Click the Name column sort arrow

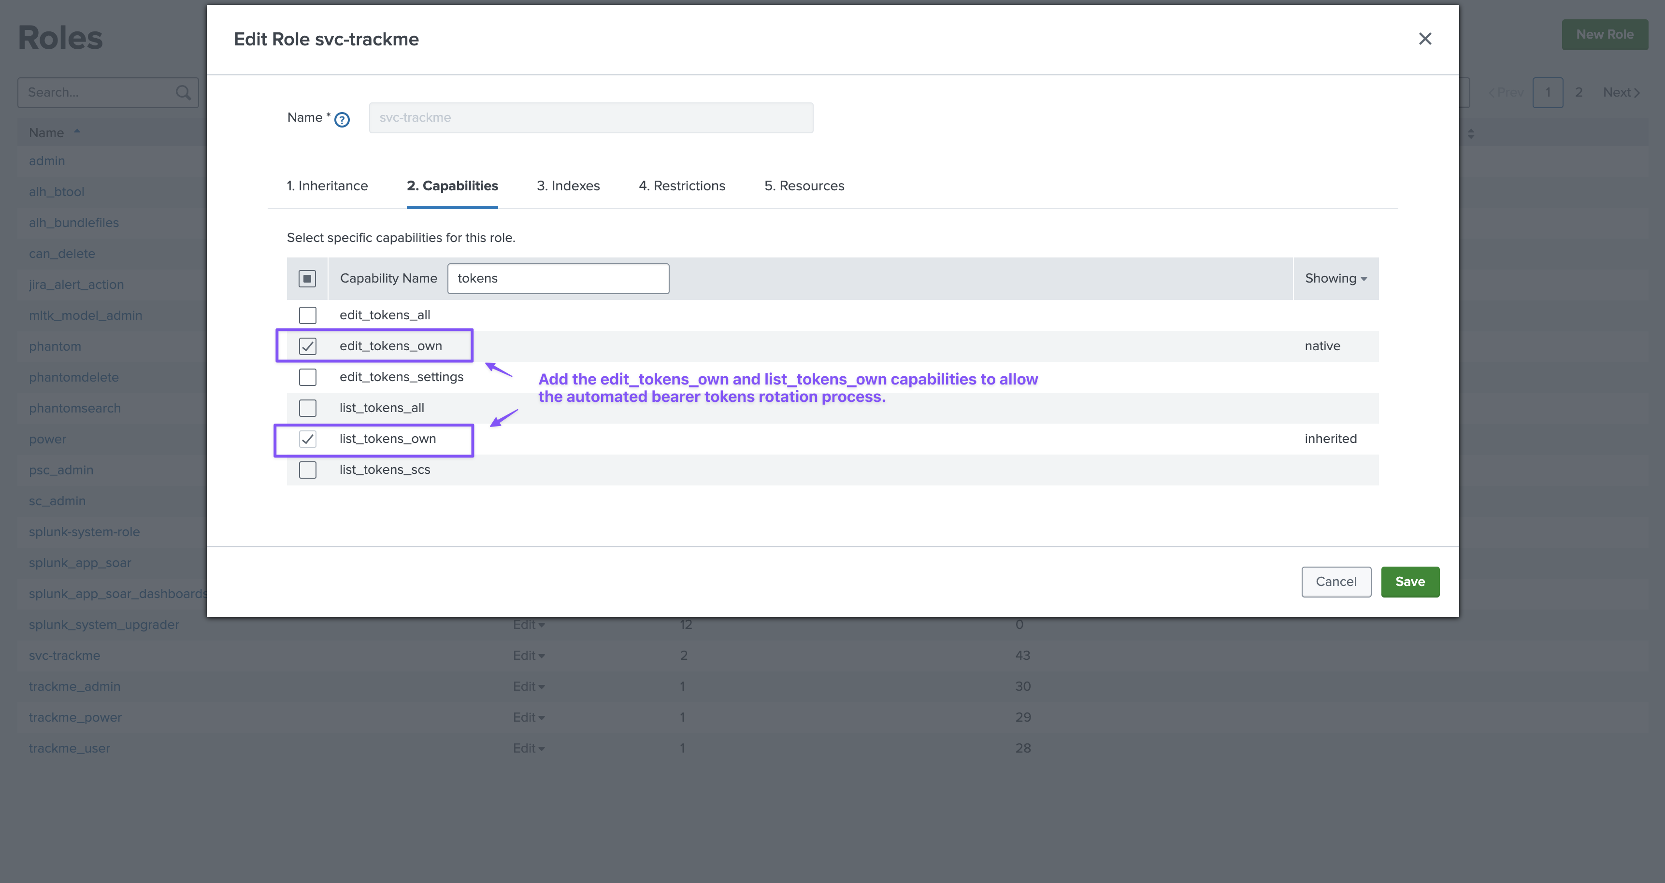click(x=77, y=132)
